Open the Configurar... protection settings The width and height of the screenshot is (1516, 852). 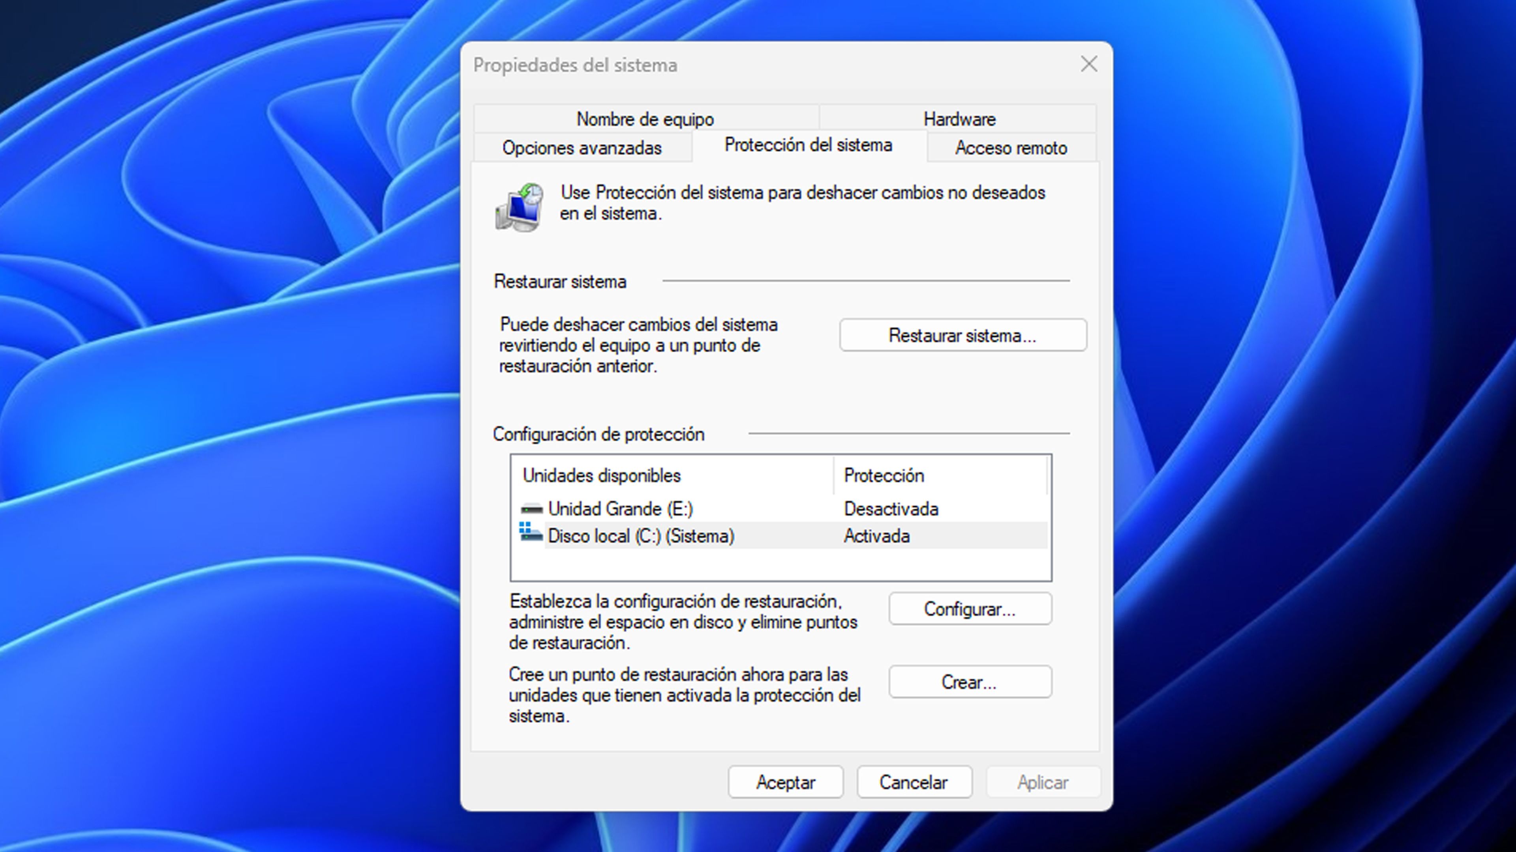coord(970,609)
